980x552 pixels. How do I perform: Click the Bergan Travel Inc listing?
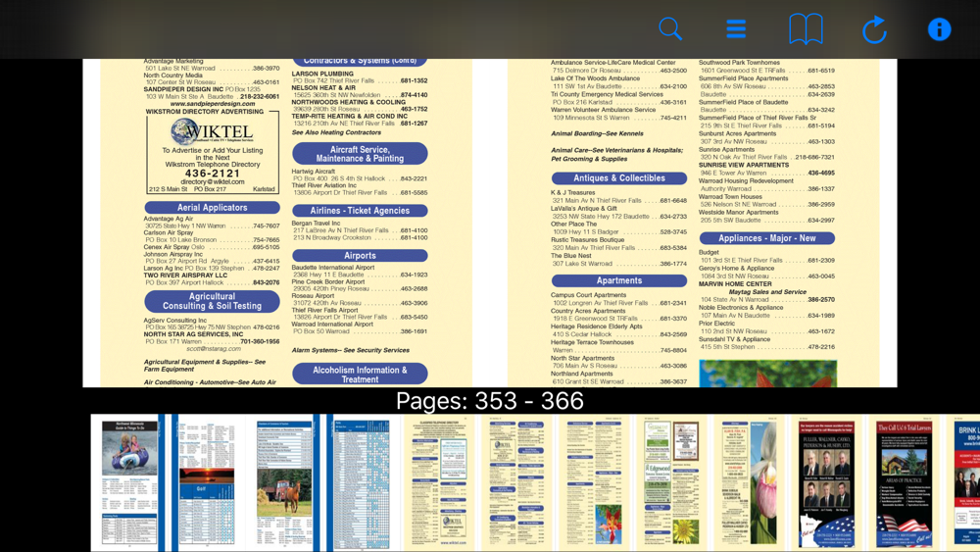click(x=360, y=230)
